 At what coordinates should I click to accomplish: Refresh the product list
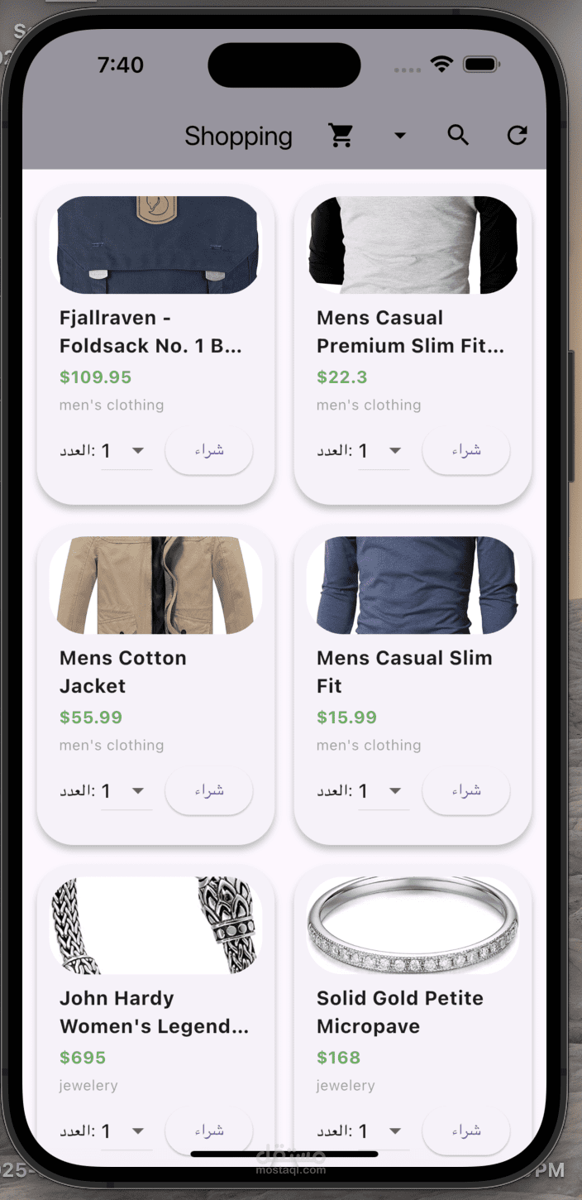click(518, 135)
